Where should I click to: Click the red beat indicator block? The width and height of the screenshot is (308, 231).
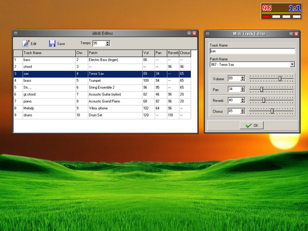[x=266, y=17]
